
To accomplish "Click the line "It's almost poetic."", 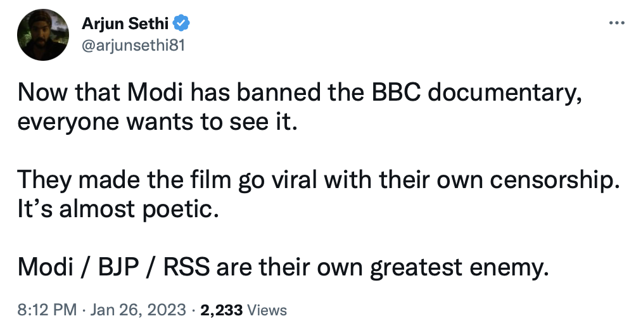I will [118, 207].
